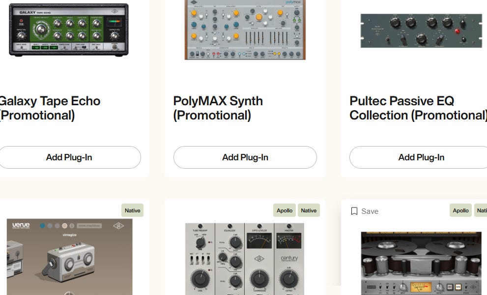Add the PolyMAX Synth plug-in
487x295 pixels.
point(245,157)
